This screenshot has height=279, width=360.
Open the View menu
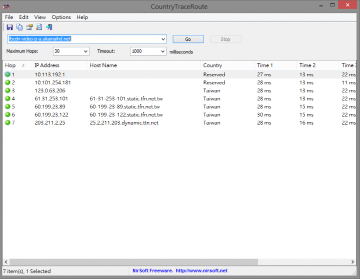click(40, 17)
